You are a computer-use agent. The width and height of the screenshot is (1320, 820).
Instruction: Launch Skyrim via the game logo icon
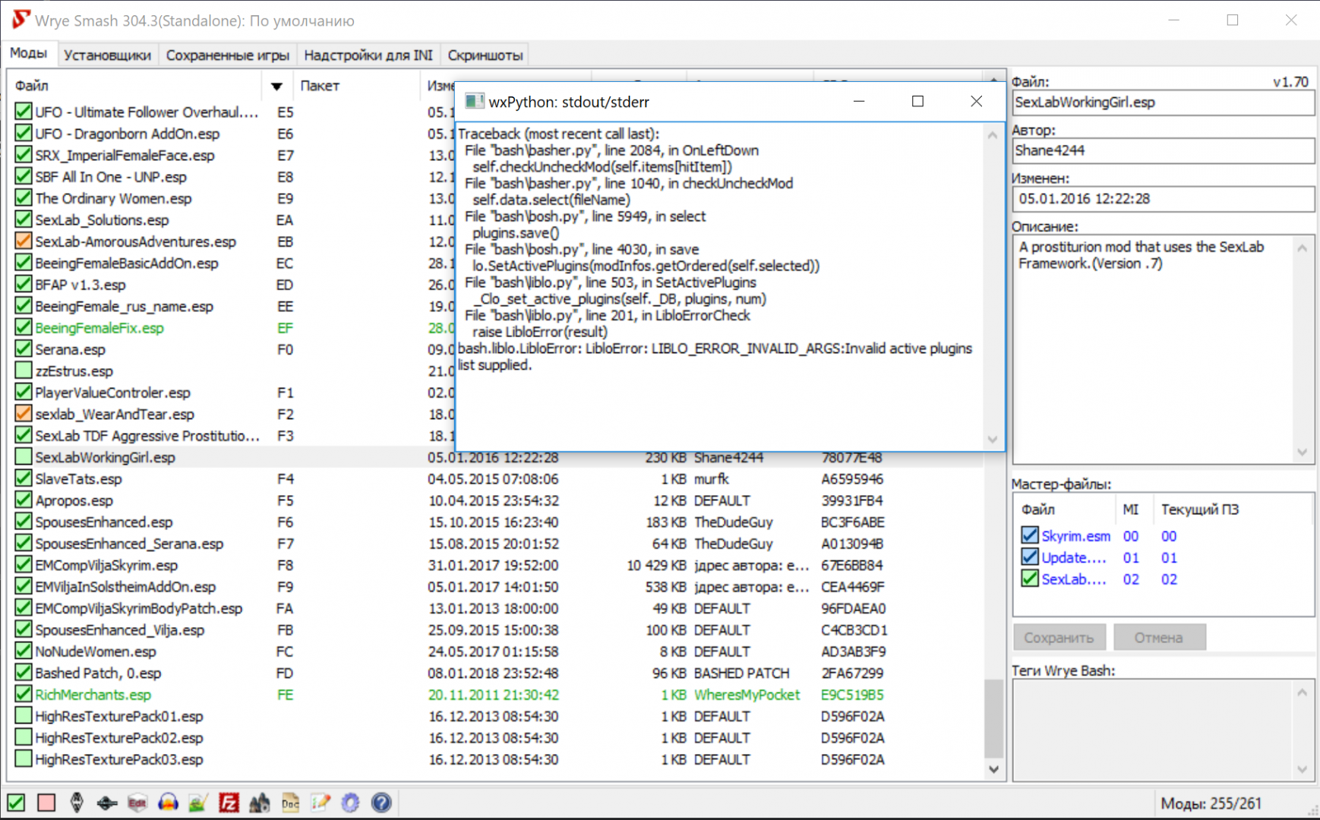(x=77, y=803)
